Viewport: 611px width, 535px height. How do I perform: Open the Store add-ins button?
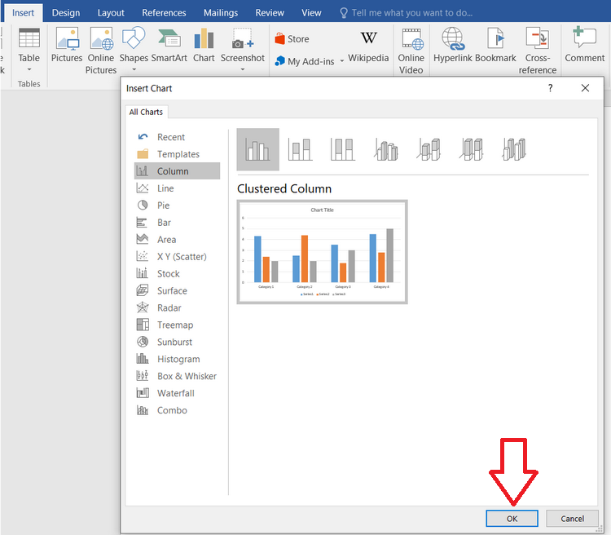[292, 39]
